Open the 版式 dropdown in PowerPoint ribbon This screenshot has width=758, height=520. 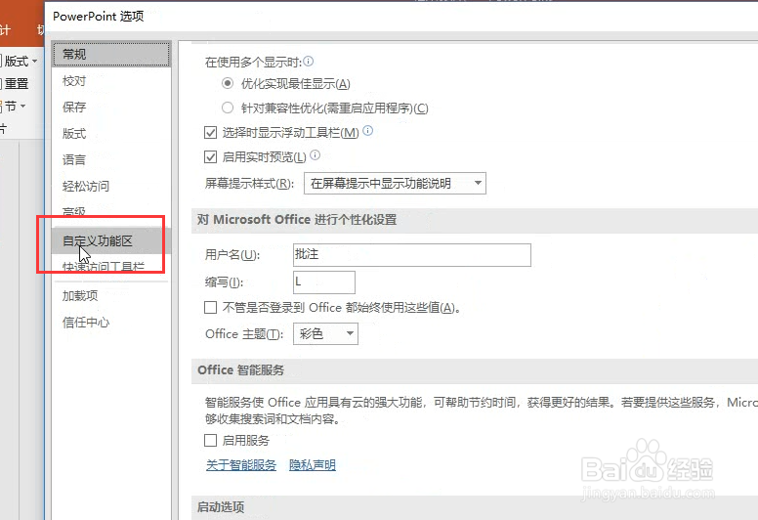(x=20, y=62)
